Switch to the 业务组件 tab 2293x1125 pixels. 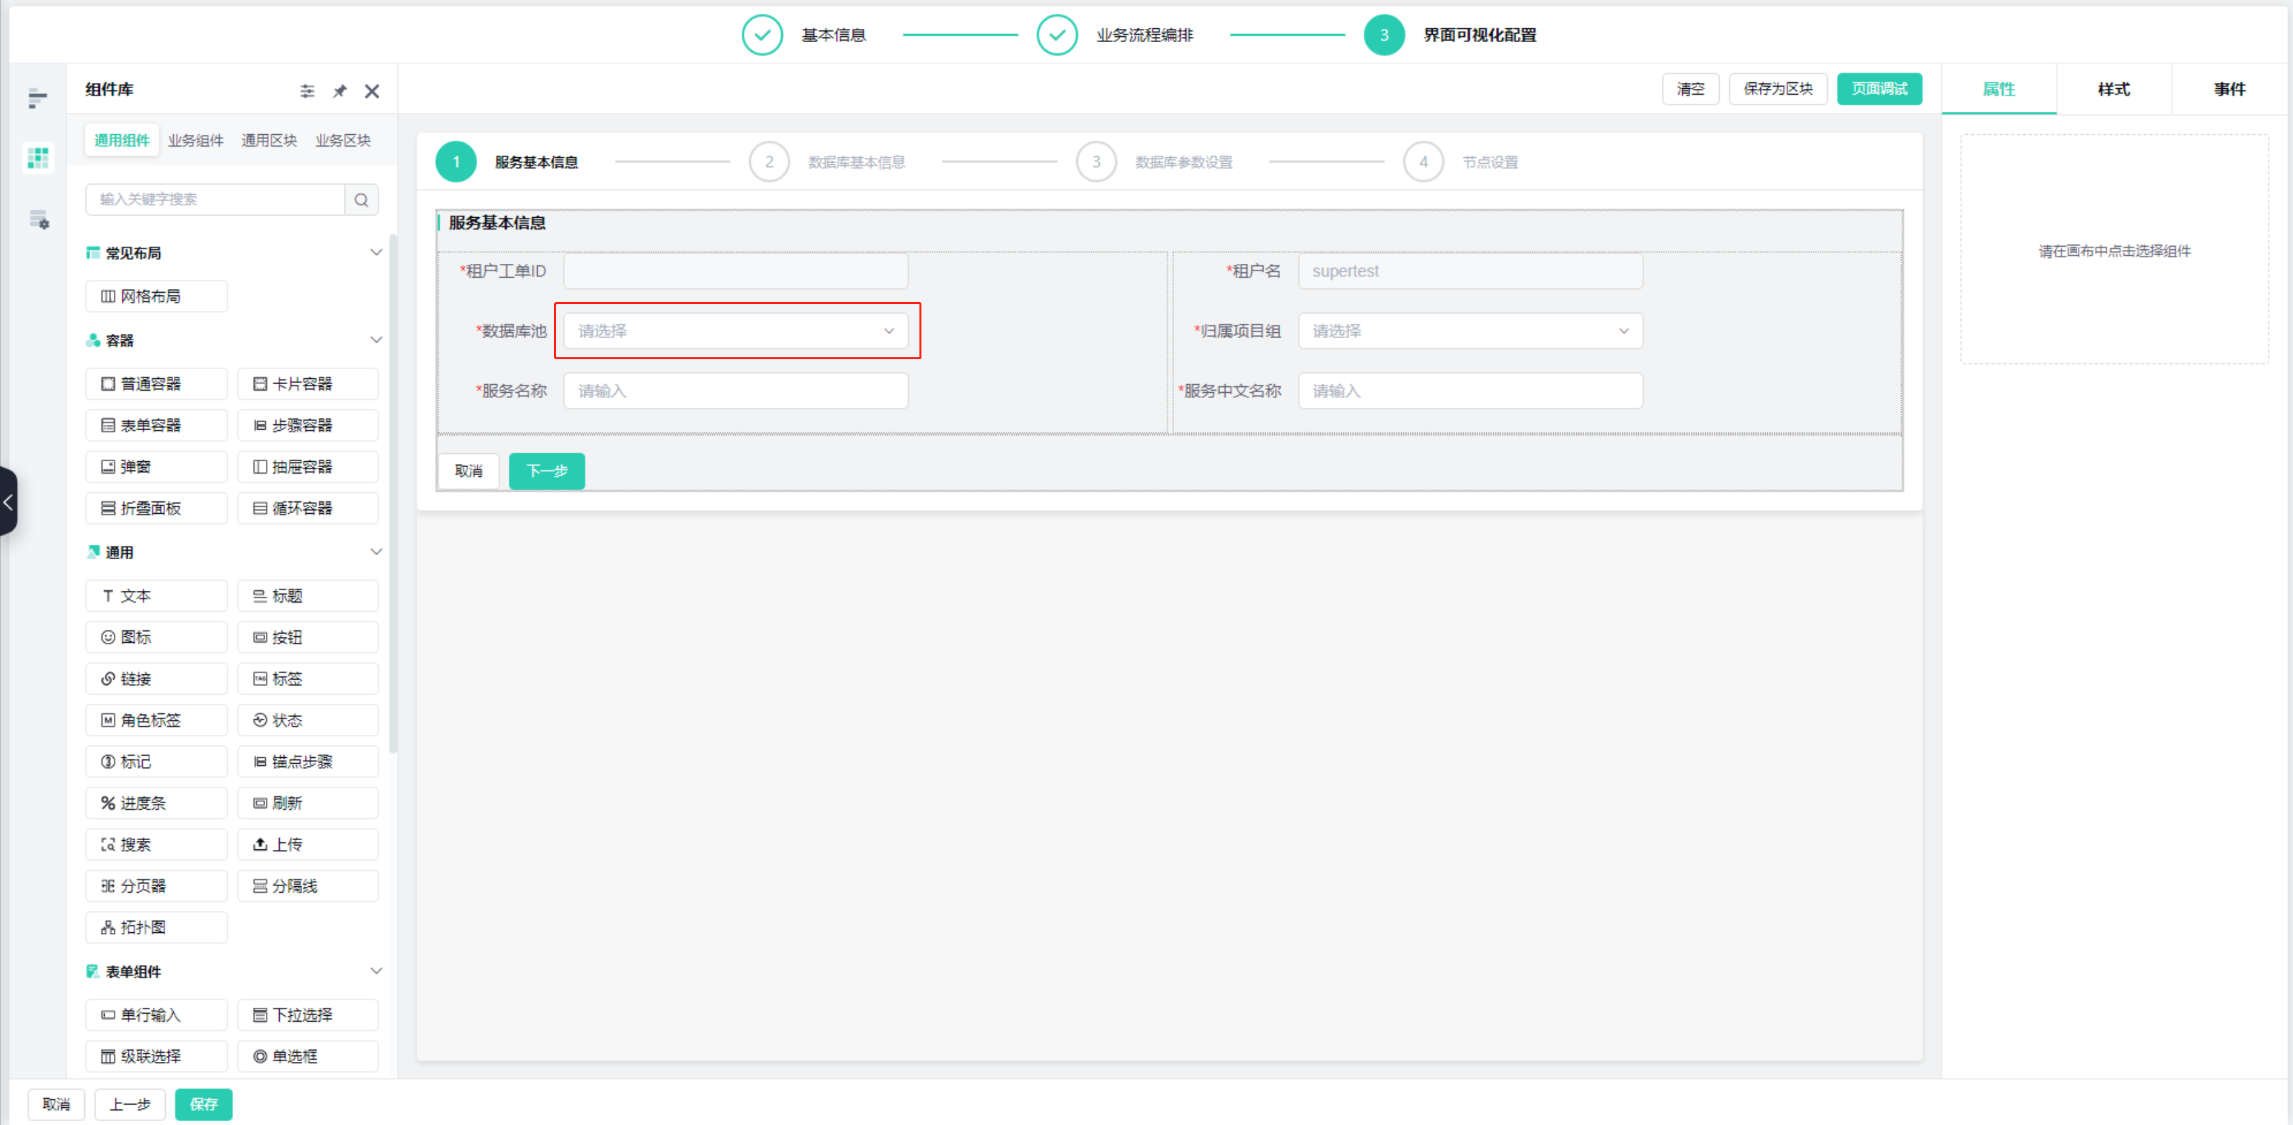tap(195, 141)
